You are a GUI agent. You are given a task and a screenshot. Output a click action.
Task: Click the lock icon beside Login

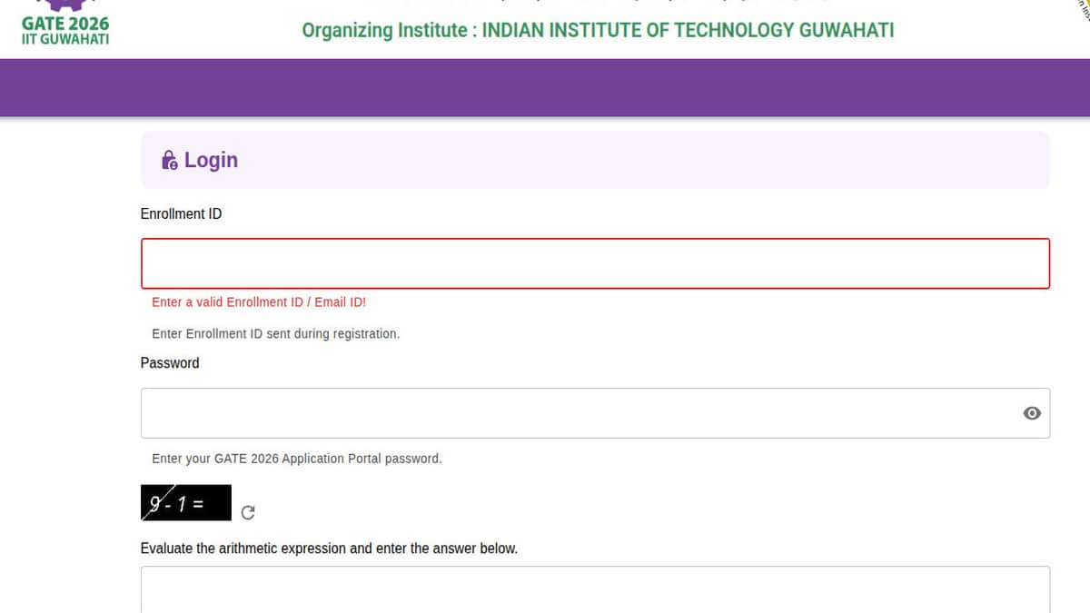(x=169, y=161)
